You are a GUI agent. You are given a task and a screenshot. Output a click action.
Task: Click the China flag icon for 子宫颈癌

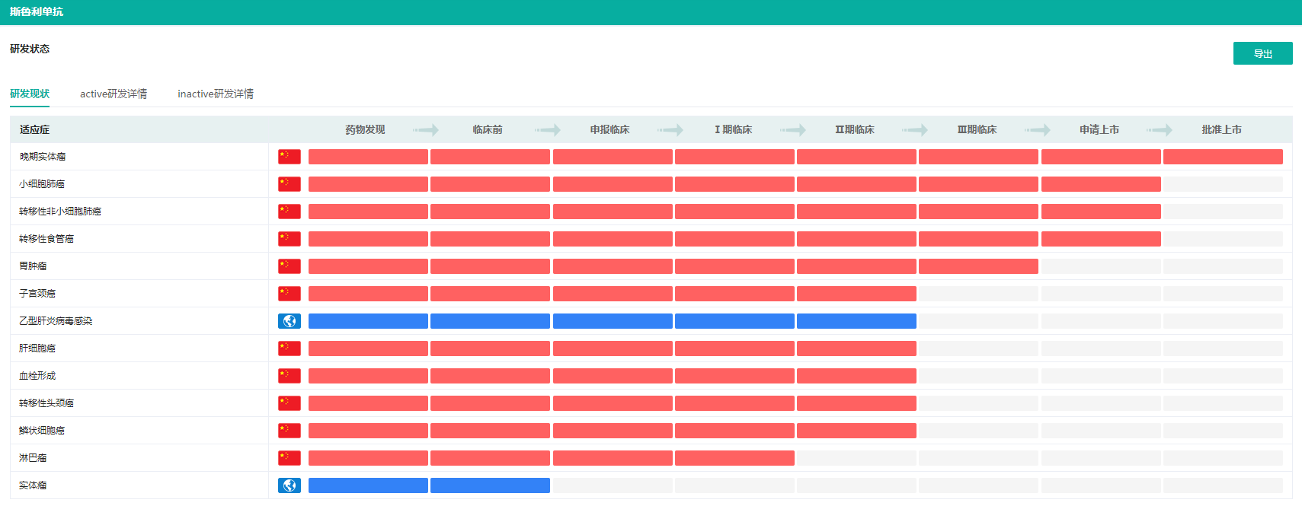click(x=289, y=294)
